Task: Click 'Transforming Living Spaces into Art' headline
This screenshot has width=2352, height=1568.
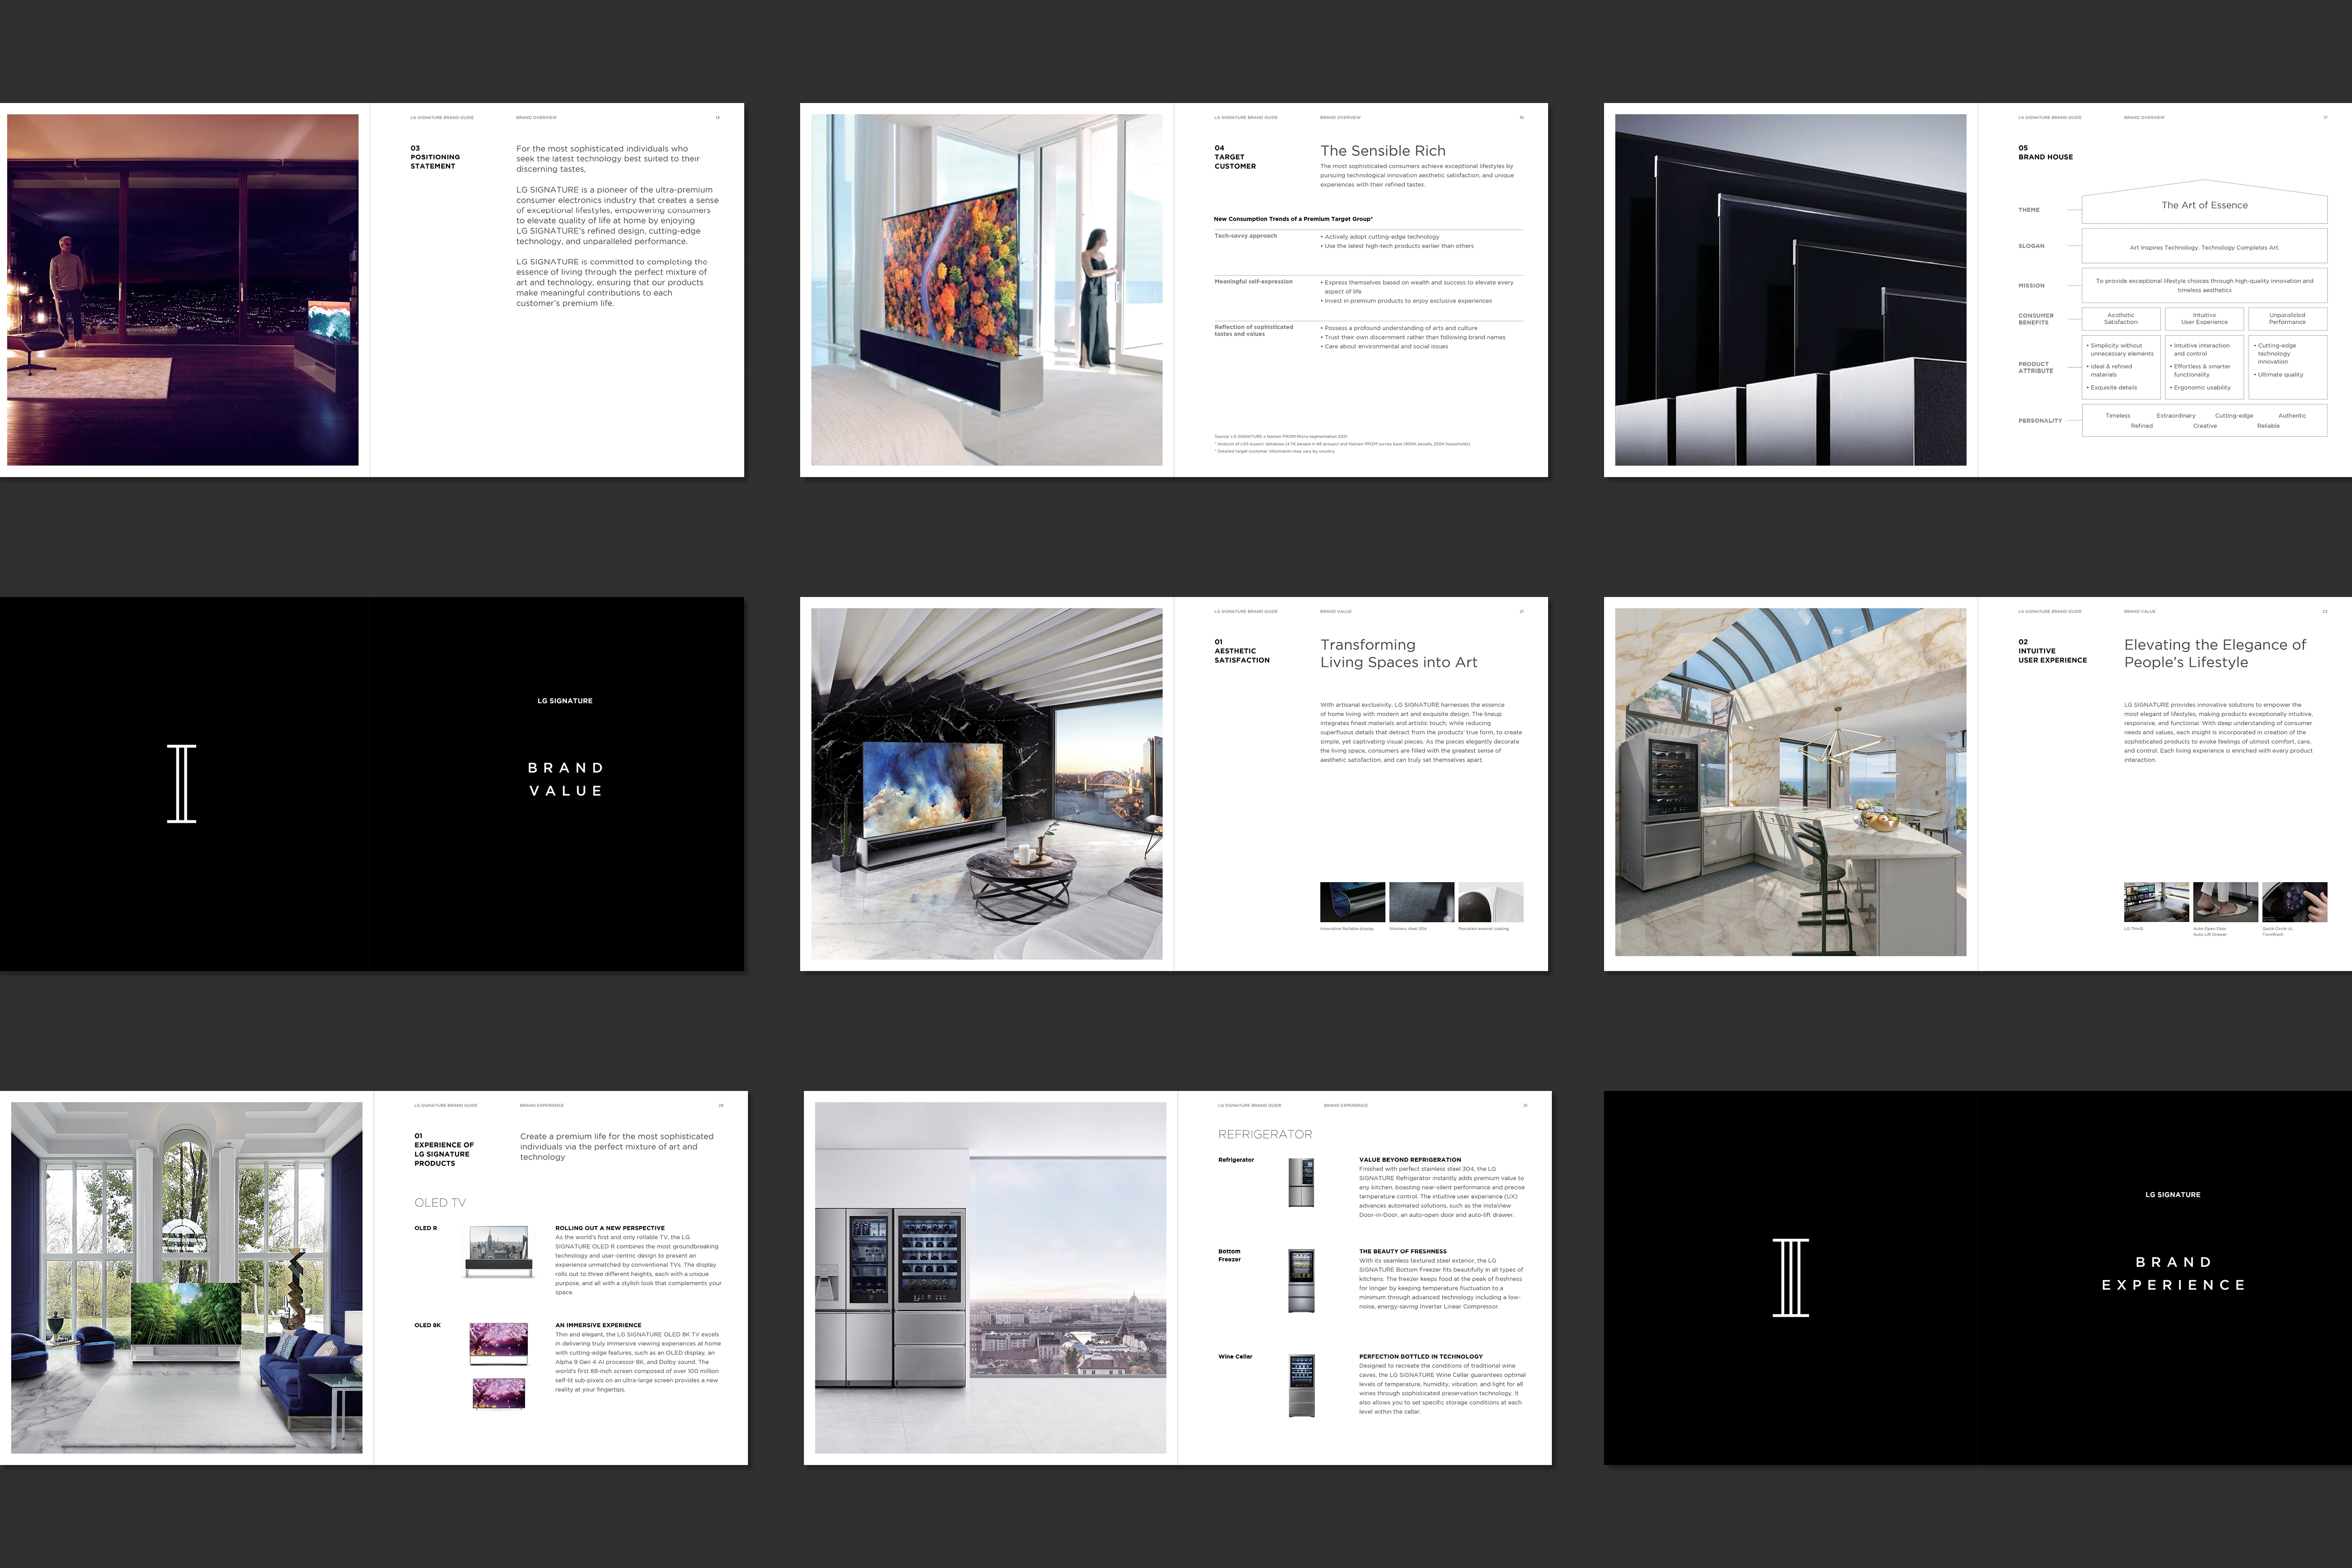Action: click(x=1398, y=654)
